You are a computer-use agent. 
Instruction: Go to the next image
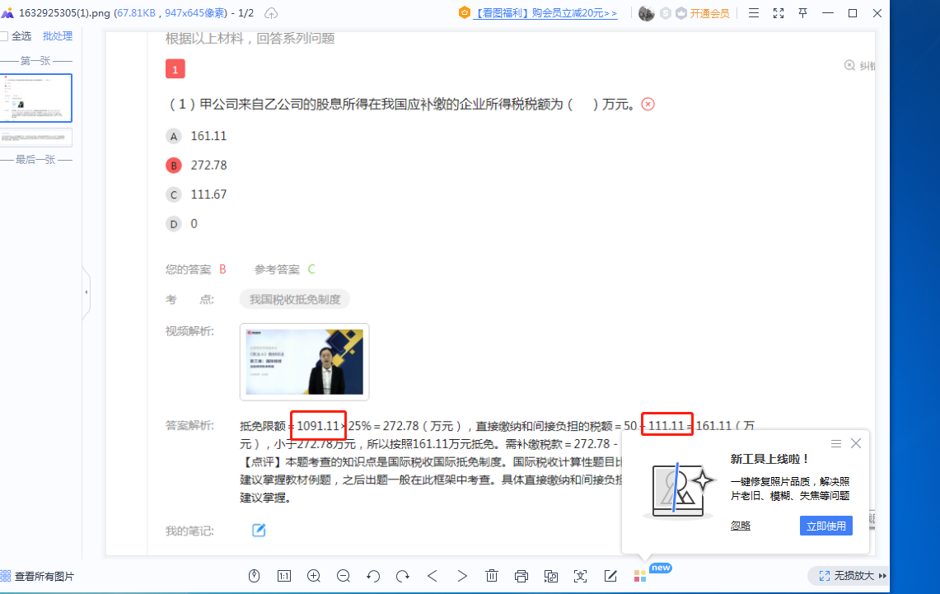(462, 576)
